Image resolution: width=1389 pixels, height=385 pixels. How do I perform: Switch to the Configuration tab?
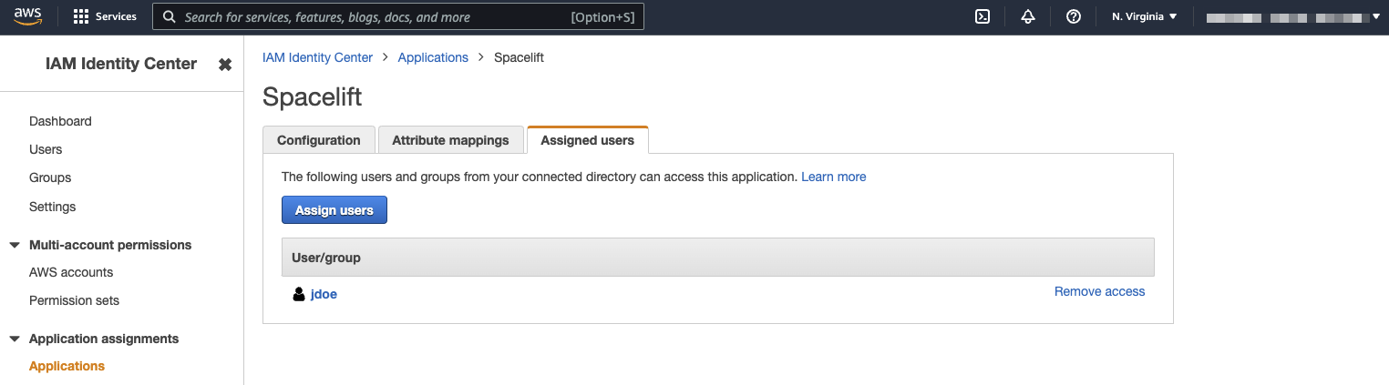[319, 140]
